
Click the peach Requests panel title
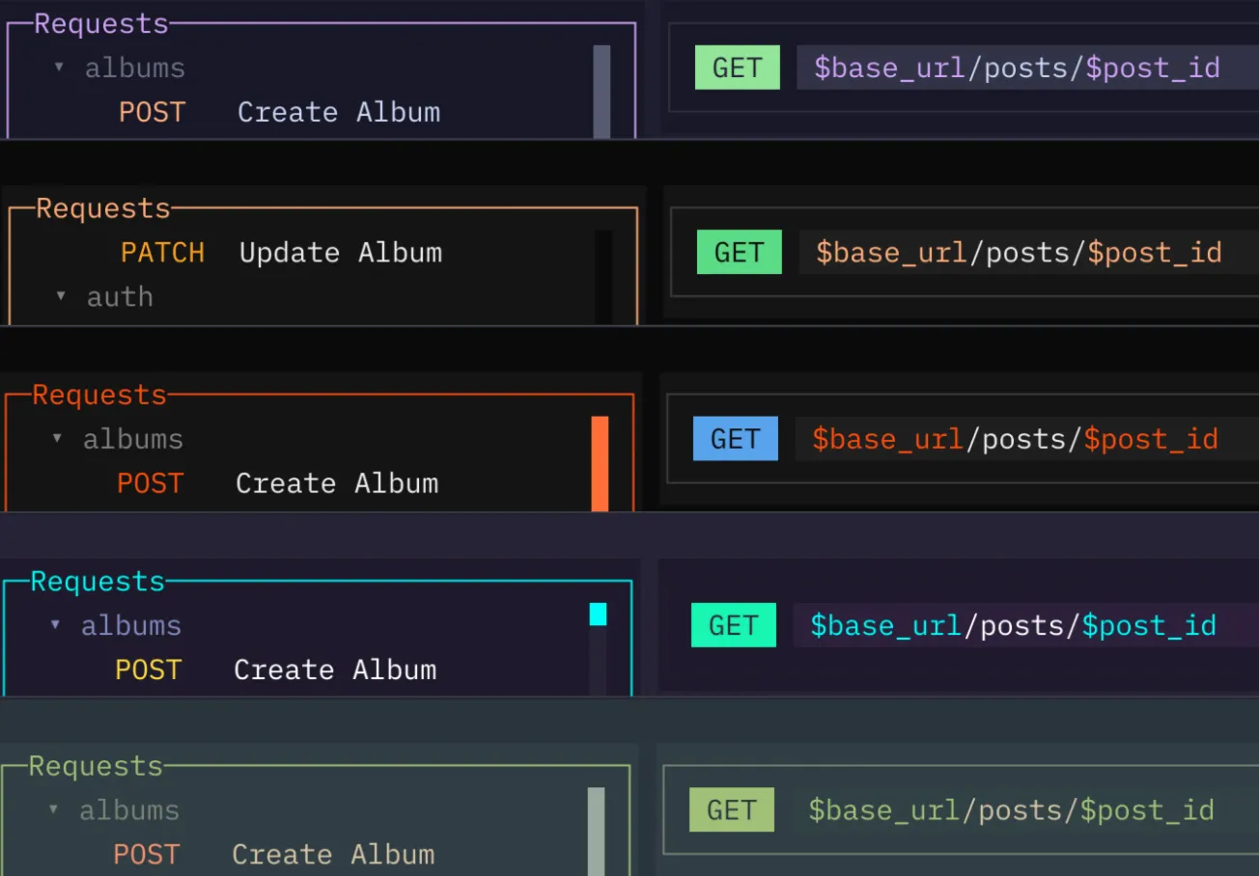pyautogui.click(x=103, y=208)
